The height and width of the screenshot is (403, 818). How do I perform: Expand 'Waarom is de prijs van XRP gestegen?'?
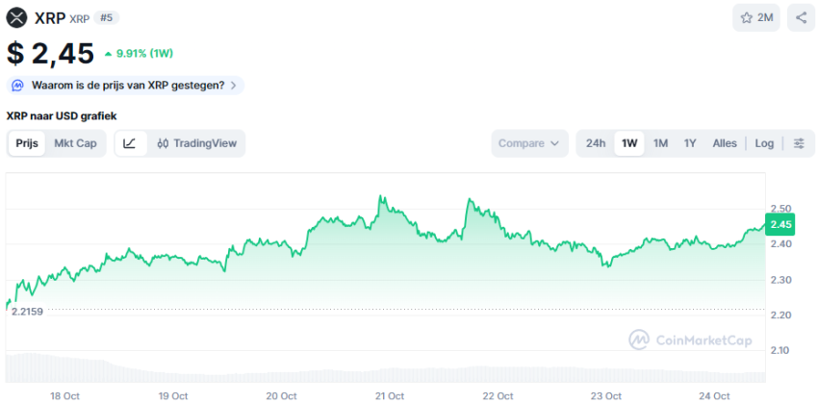(129, 85)
